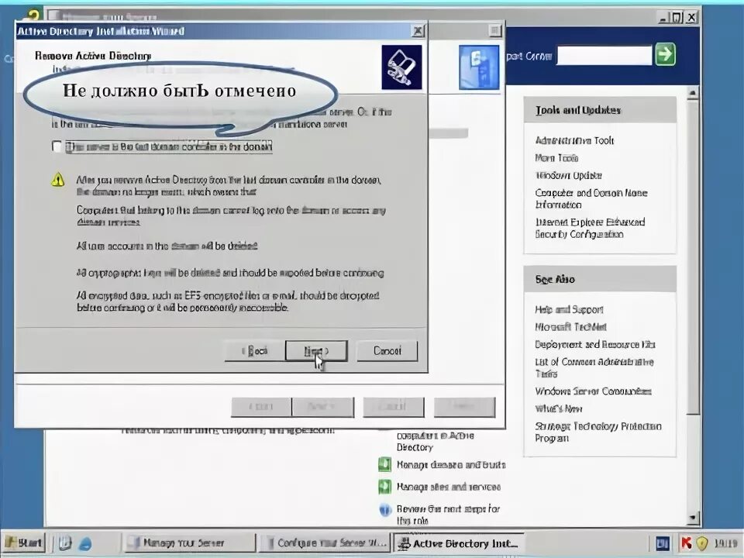Open Windows Update link
Image resolution: width=744 pixels, height=558 pixels.
click(x=568, y=176)
